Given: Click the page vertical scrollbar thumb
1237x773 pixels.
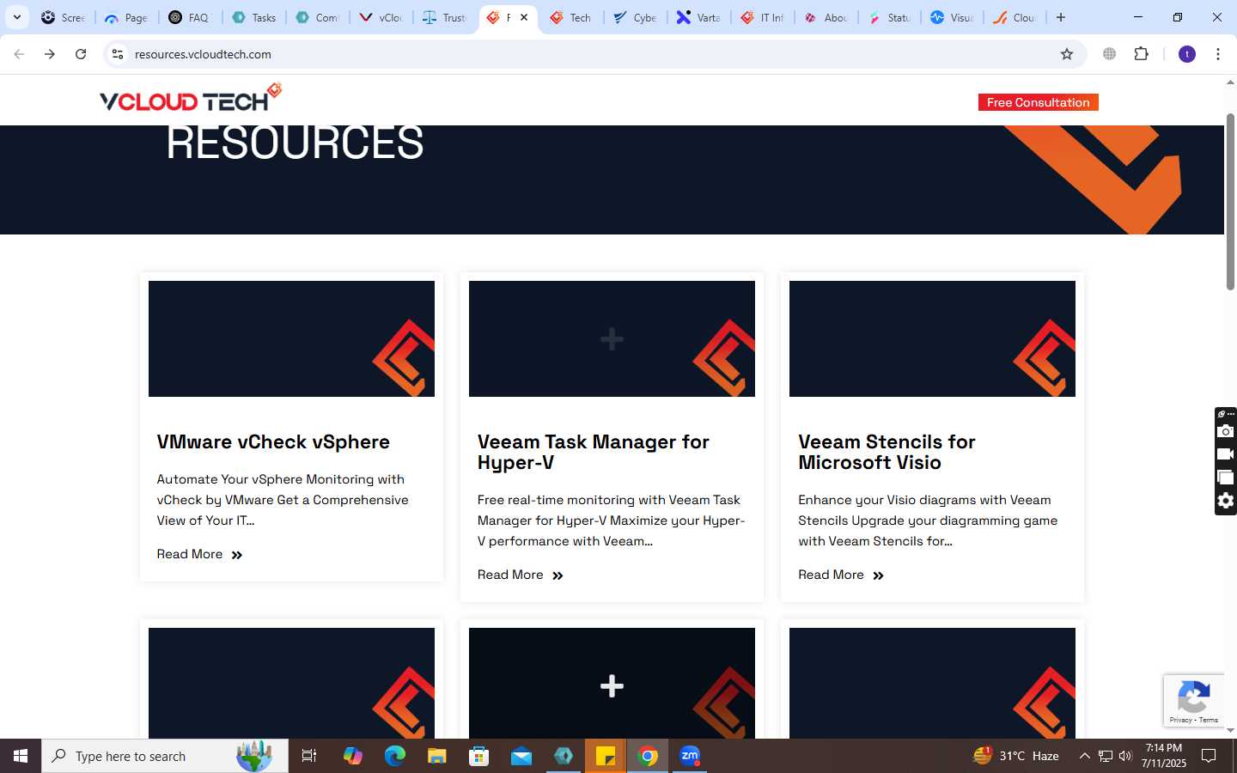Looking at the screenshot, I should (1230, 201).
